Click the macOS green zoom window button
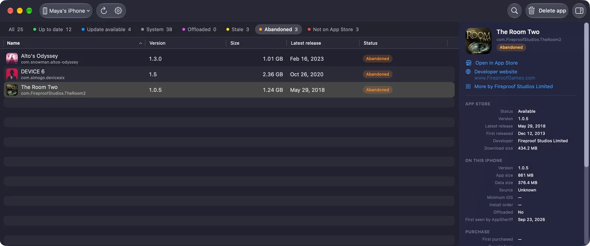 pos(29,11)
